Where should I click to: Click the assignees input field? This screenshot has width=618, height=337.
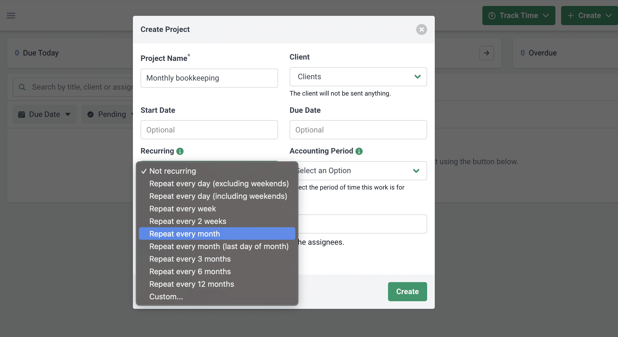[362, 224]
